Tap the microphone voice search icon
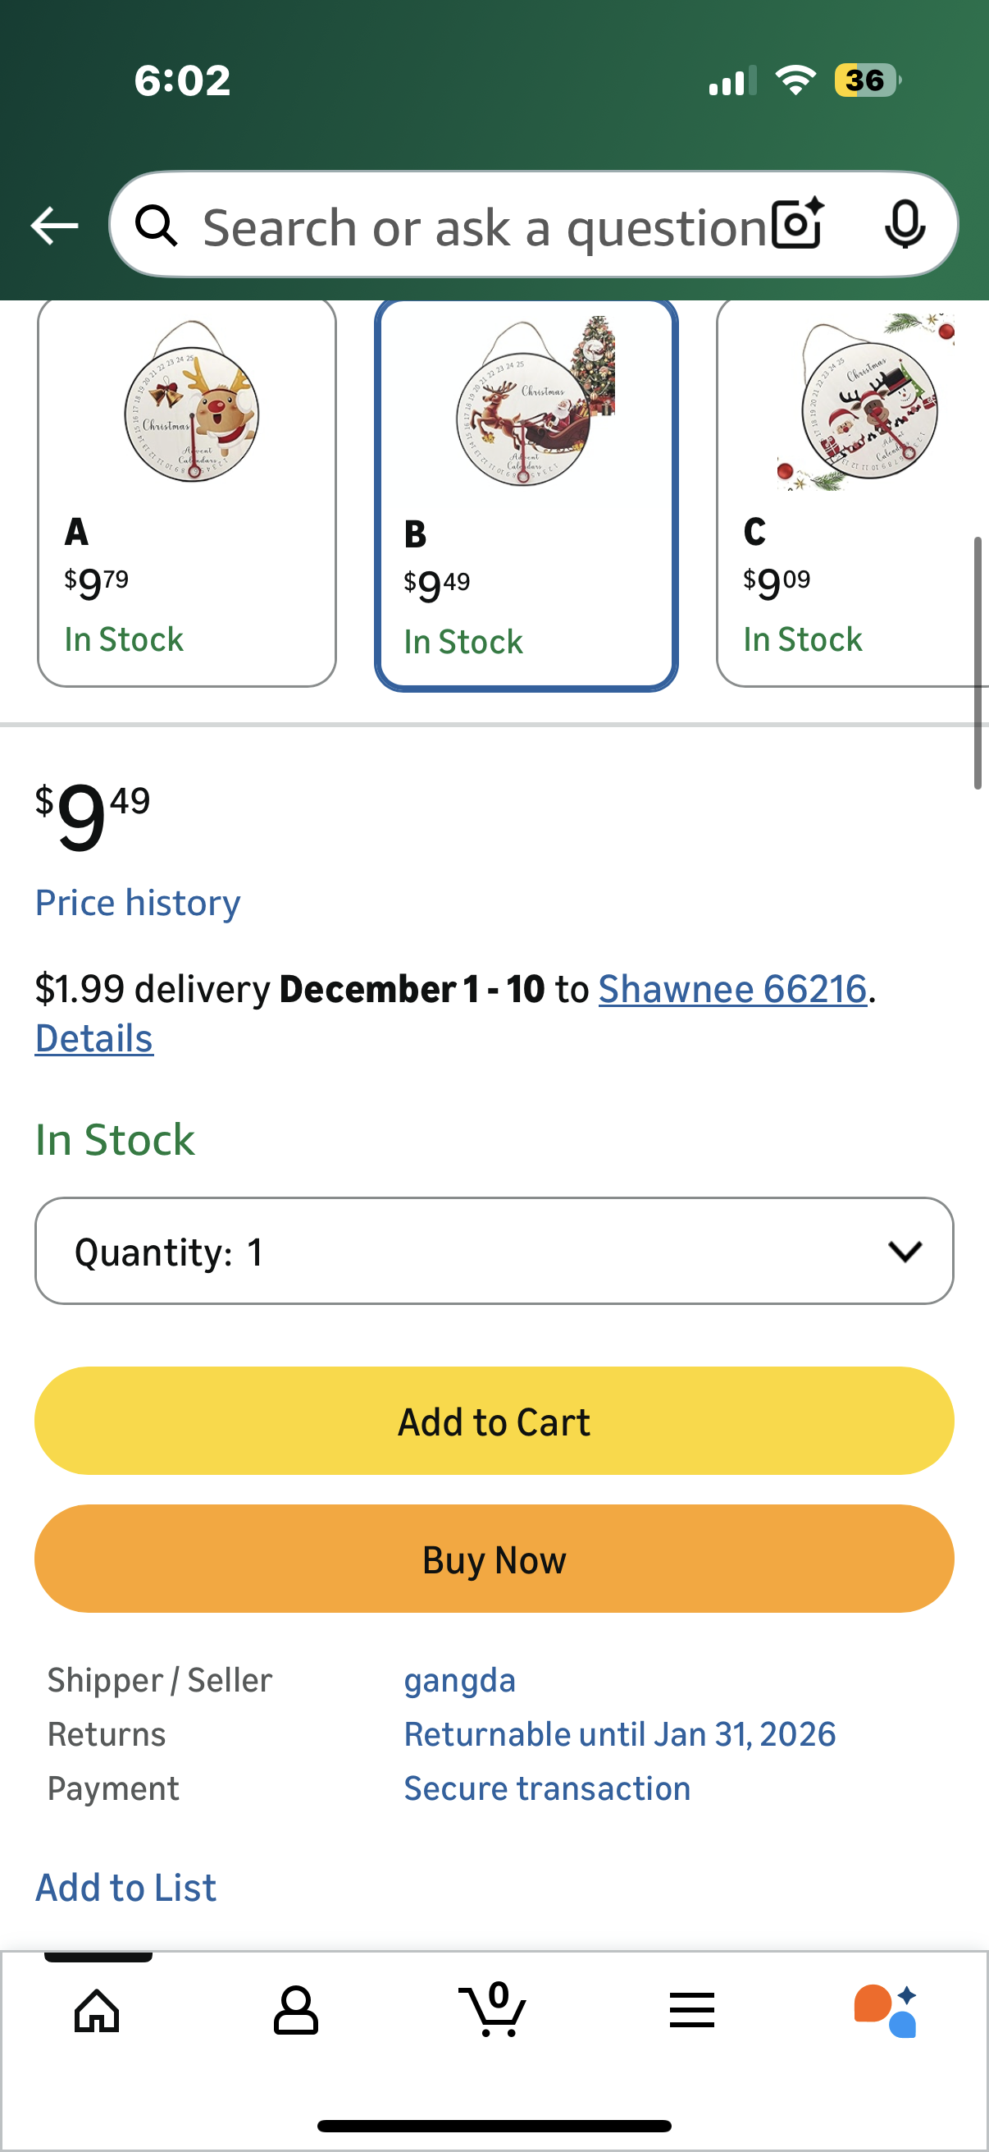Viewport: 989px width, 2152px height. click(905, 224)
